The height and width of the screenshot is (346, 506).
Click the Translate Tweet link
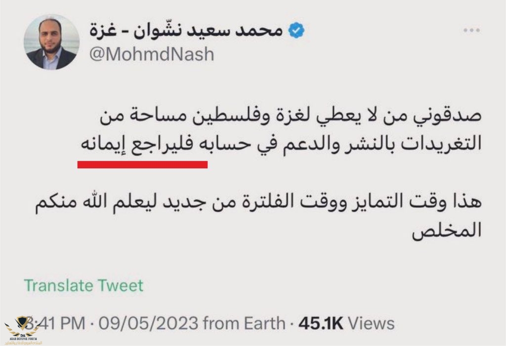84,285
